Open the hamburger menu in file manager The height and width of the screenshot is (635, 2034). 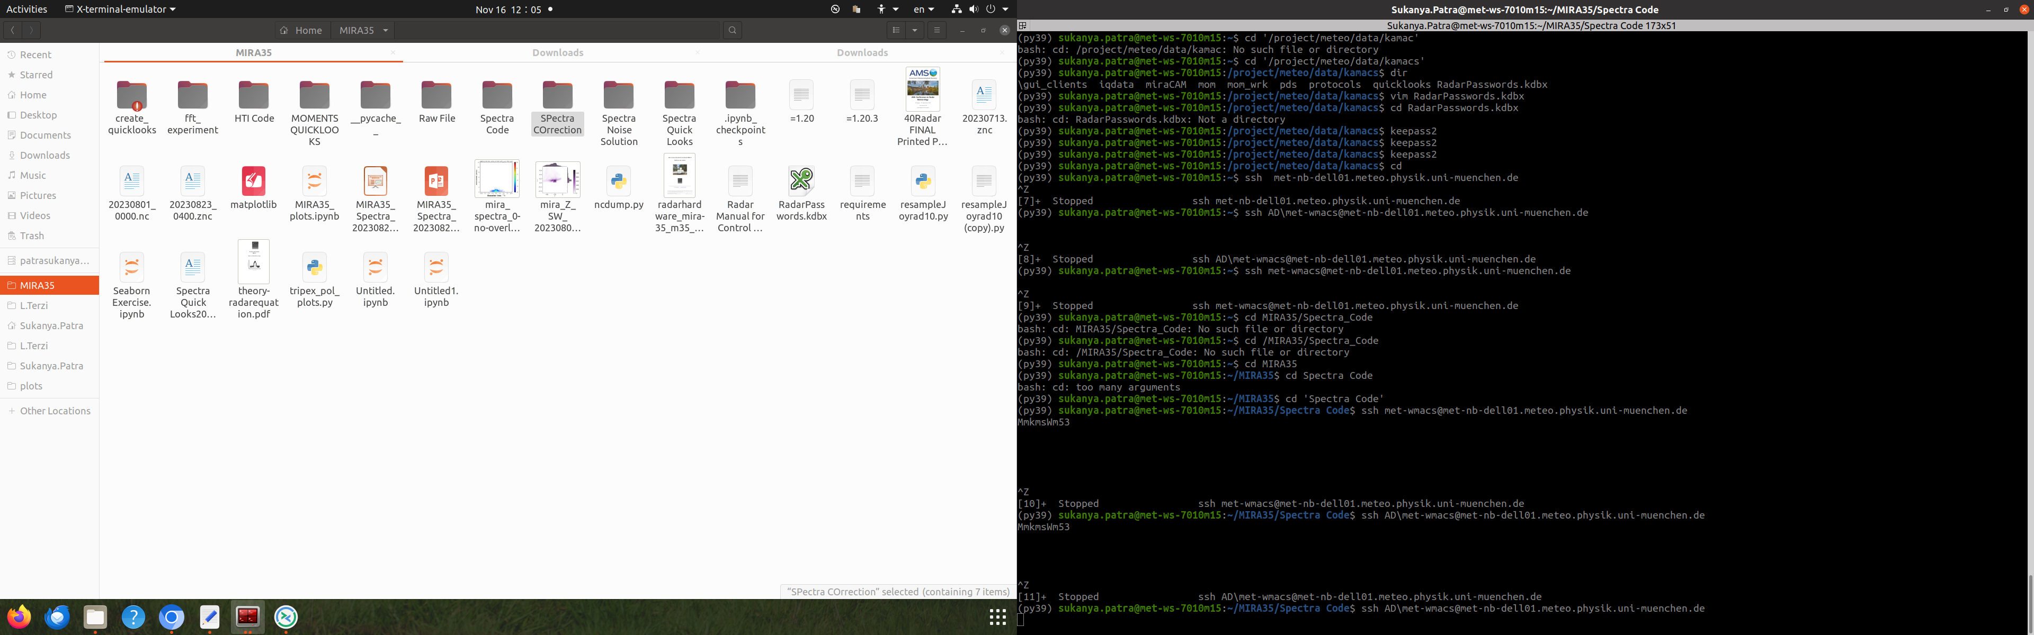[936, 30]
